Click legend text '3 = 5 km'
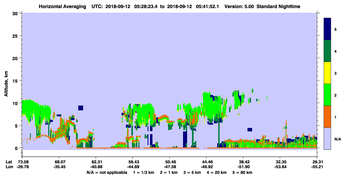The width and height of the screenshot is (352, 180). click(192, 172)
